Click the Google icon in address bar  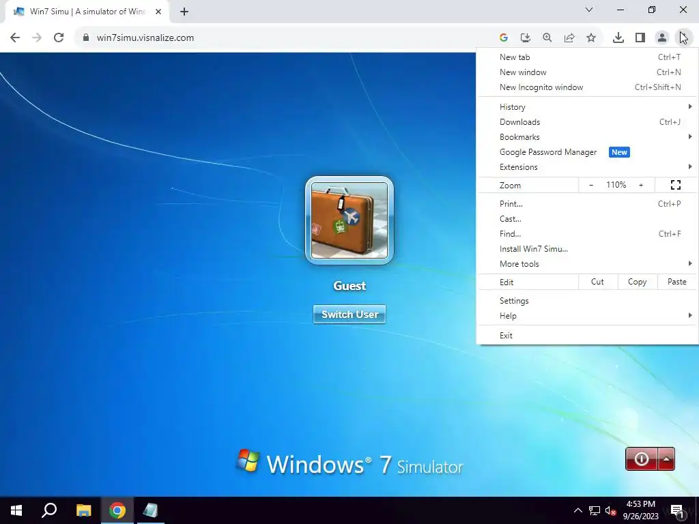(504, 38)
